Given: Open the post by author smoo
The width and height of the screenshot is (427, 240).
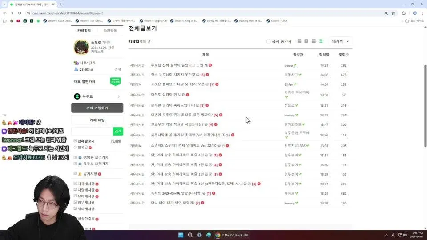Looking at the screenshot, I should pyautogui.click(x=179, y=65).
